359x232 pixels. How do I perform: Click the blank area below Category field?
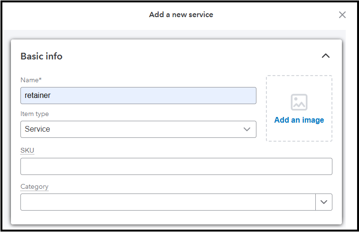[176, 217]
